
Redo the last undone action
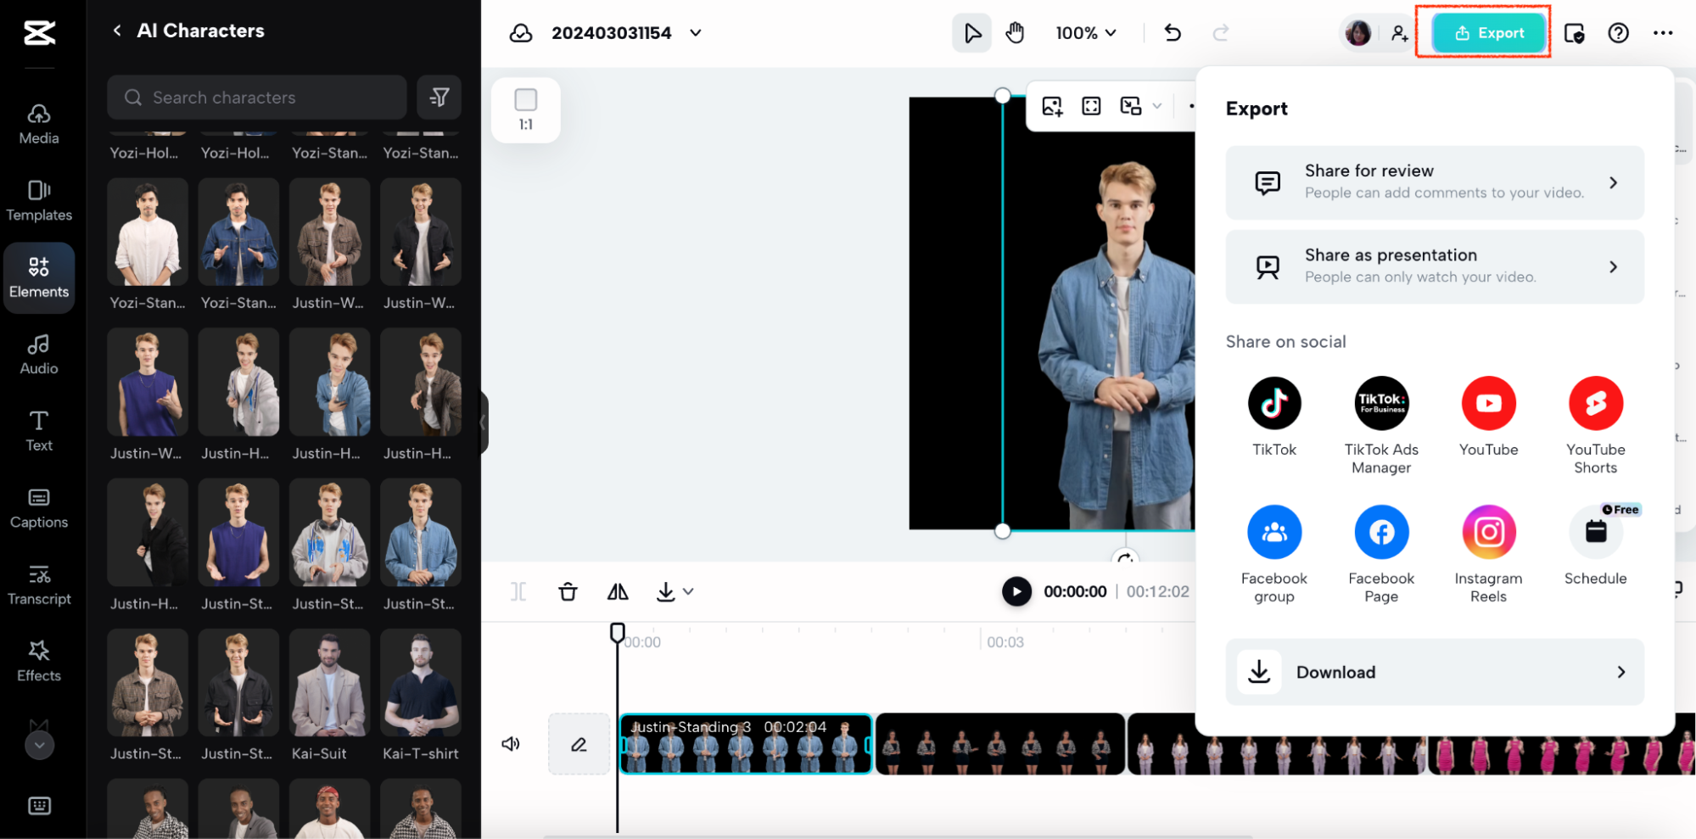tap(1221, 33)
